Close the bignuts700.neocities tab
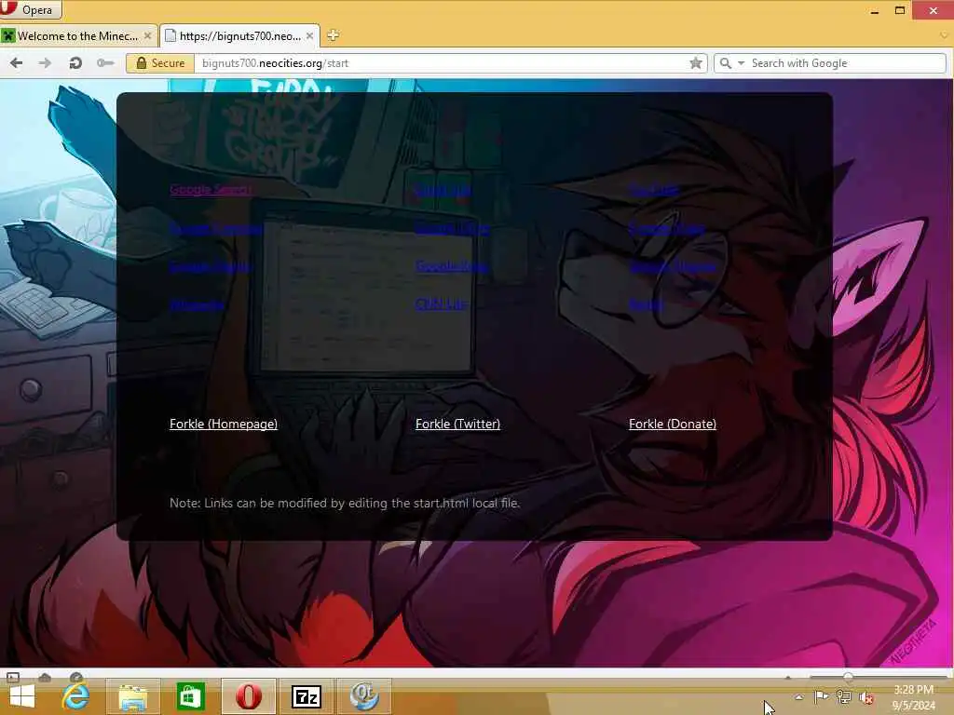 point(309,36)
